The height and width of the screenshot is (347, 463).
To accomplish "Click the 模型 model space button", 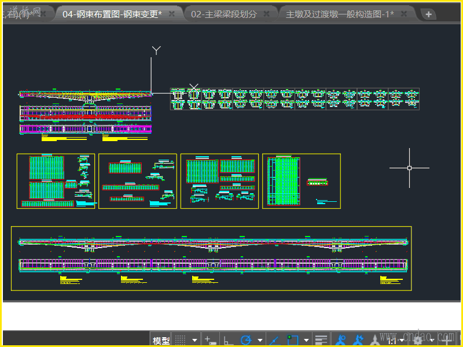I will 161,340.
